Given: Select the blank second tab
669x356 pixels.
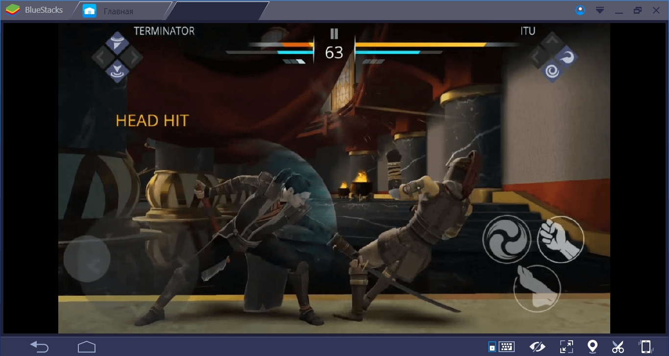Looking at the screenshot, I should coord(220,10).
